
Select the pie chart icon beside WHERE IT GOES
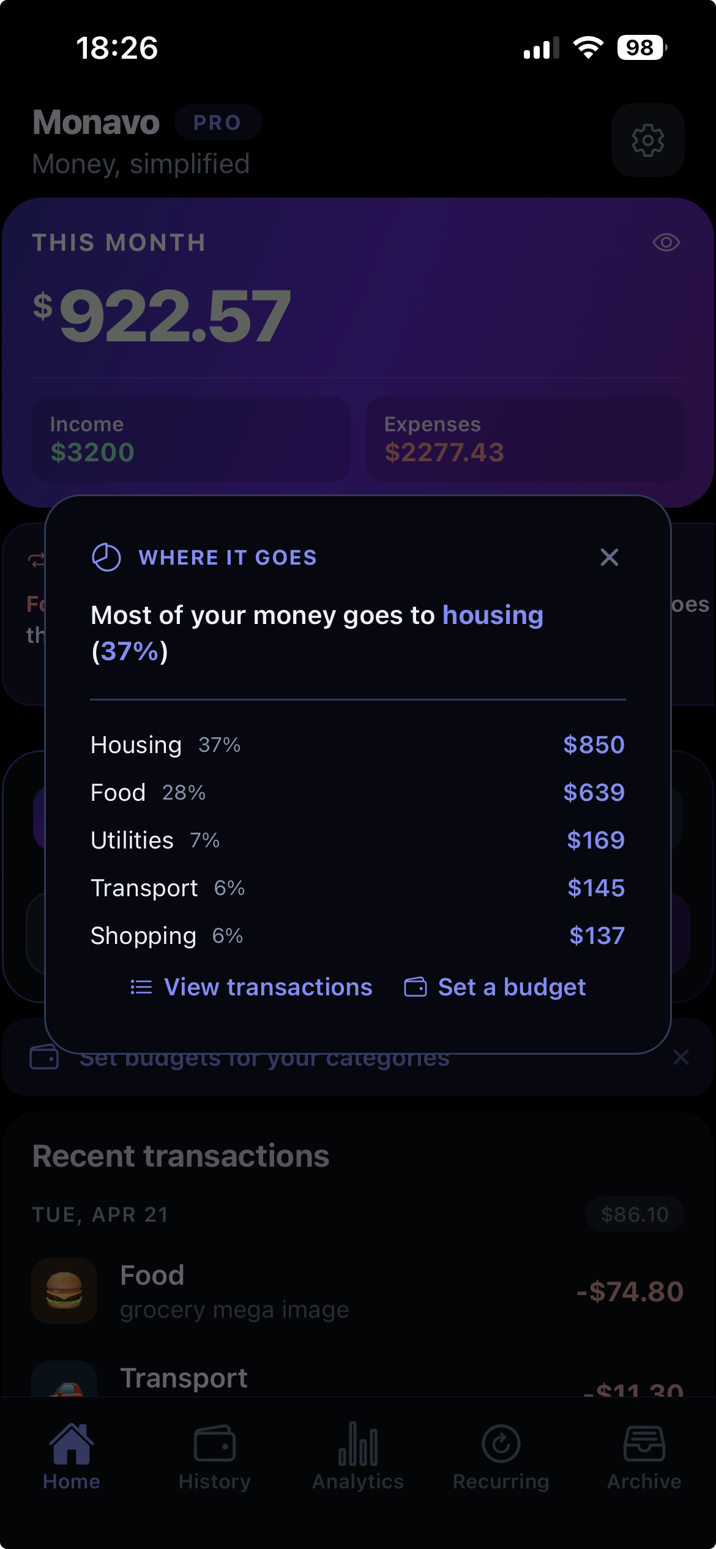(x=105, y=557)
